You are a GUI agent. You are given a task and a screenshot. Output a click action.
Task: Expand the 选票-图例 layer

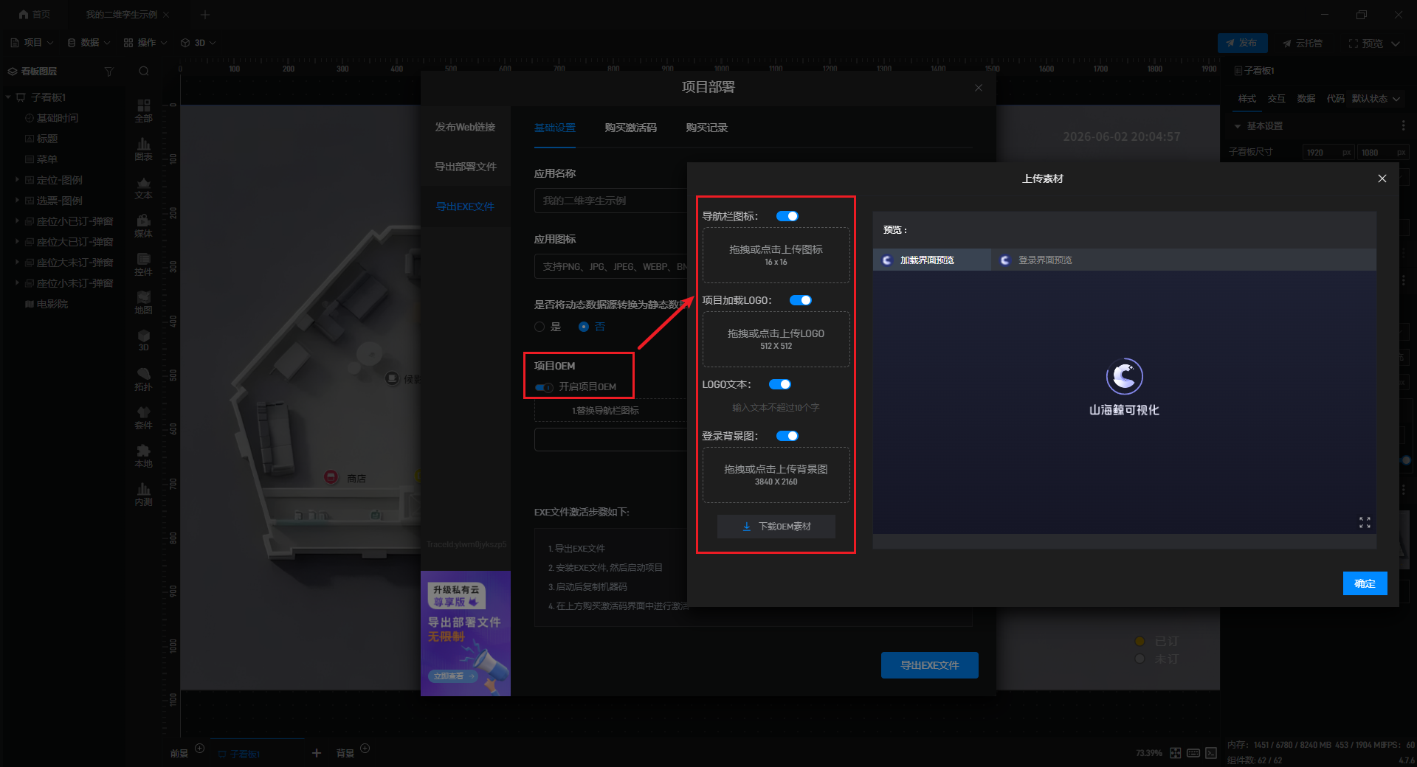coord(17,201)
